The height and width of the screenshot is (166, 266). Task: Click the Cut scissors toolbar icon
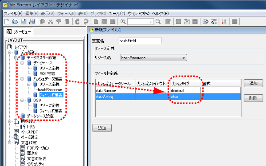51,22
